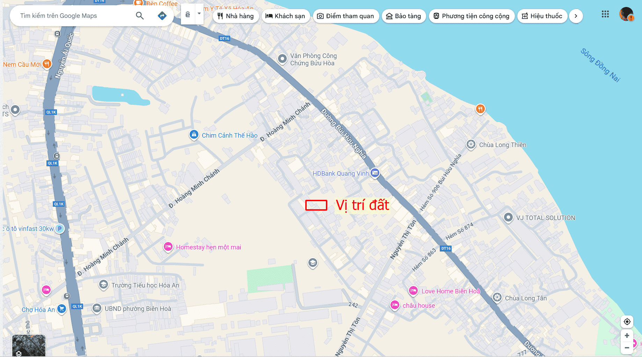Filter by Nhà hàng category
This screenshot has height=357, width=642.
tap(236, 16)
